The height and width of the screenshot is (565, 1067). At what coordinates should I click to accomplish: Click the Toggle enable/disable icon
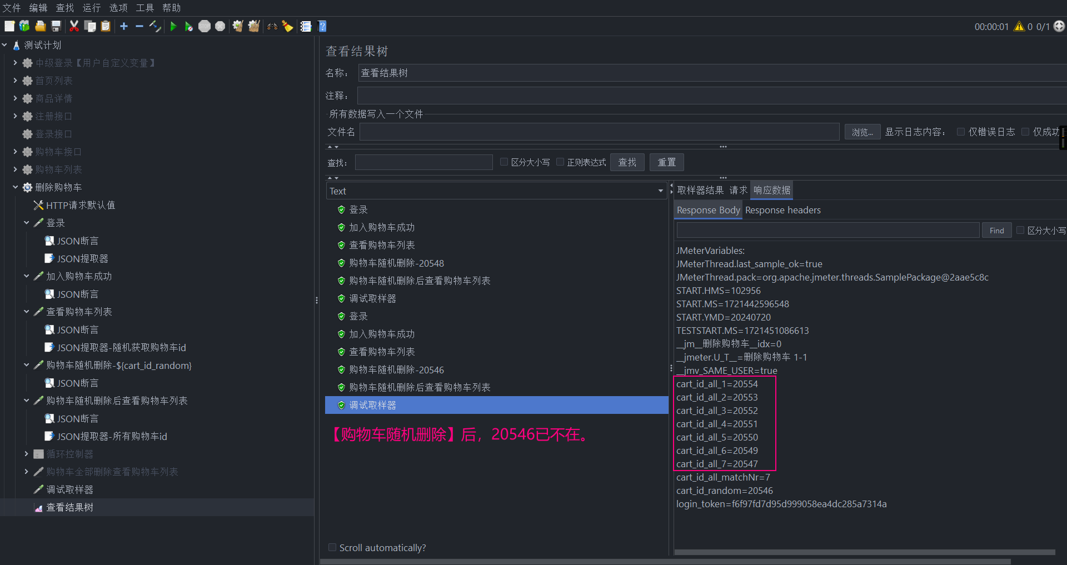(155, 26)
